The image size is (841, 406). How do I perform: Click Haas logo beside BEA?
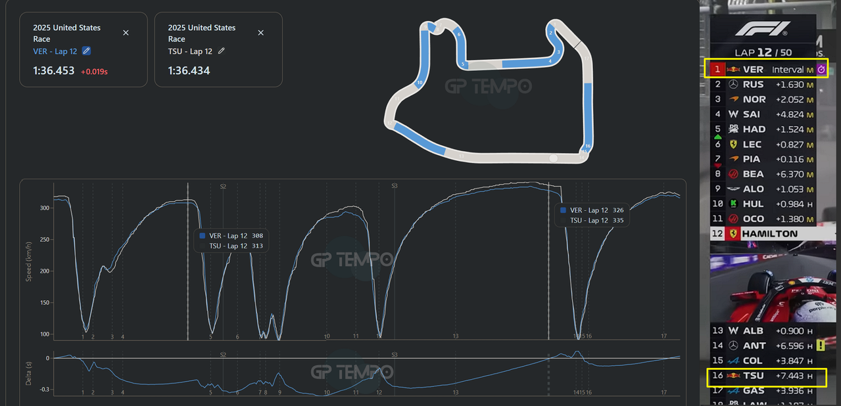[733, 174]
